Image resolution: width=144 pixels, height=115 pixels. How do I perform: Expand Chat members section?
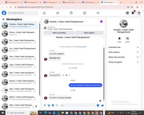coord(124,52)
